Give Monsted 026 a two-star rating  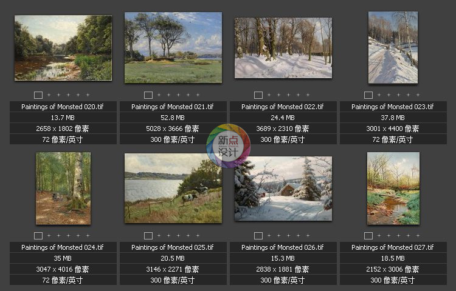(x=279, y=235)
